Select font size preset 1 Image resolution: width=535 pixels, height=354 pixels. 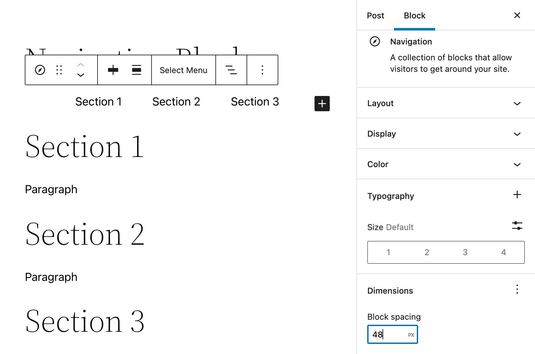(388, 252)
